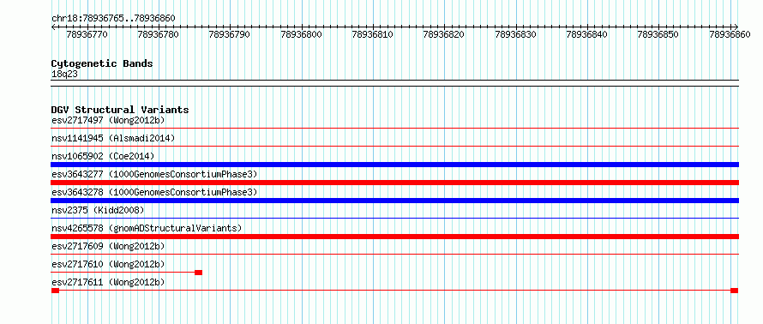Viewport: 763px width, 324px height.
Task: Select the esv3643277 1000Genomes variant label
Action: (154, 174)
